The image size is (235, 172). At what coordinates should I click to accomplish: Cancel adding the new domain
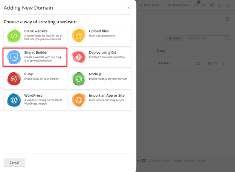click(14, 163)
